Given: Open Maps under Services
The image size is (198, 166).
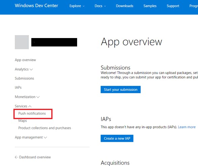Looking at the screenshot, I should [23, 121].
